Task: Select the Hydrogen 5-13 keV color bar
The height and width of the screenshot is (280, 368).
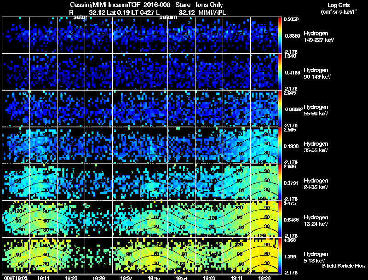Action: 281,256
